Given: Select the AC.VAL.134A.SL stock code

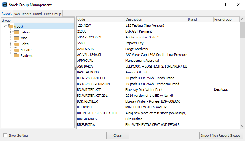Looking at the screenshot, I should coord(89,55).
